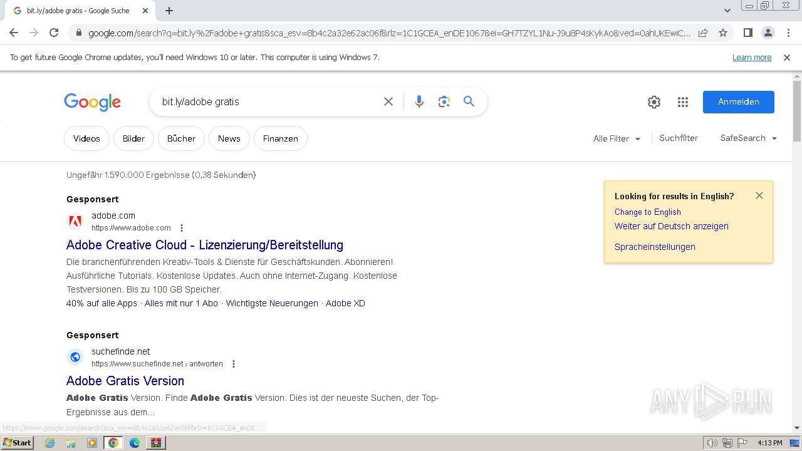The width and height of the screenshot is (802, 451).
Task: Close the Google Suche tab
Action: click(145, 11)
